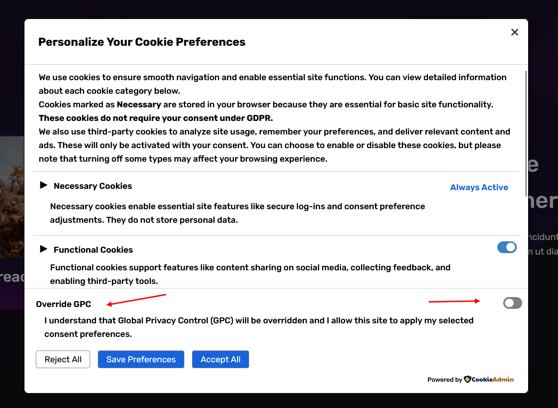The width and height of the screenshot is (558, 408).
Task: Click the Necessary cookies description text
Action: 237,213
